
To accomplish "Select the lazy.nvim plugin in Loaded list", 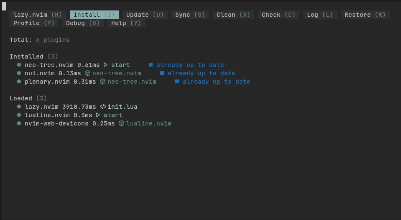I will [41, 107].
